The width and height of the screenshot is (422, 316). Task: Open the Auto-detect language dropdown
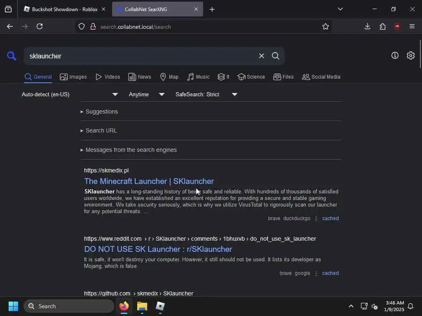point(70,94)
